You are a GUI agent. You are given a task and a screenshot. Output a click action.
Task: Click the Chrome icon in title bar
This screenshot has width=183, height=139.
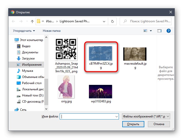(13, 12)
